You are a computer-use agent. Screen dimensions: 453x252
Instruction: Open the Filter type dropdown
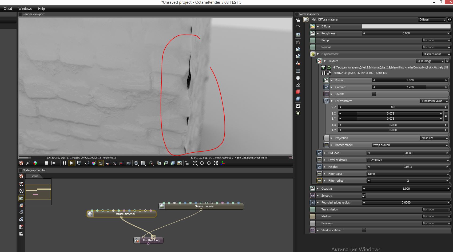pyautogui.click(x=408, y=174)
